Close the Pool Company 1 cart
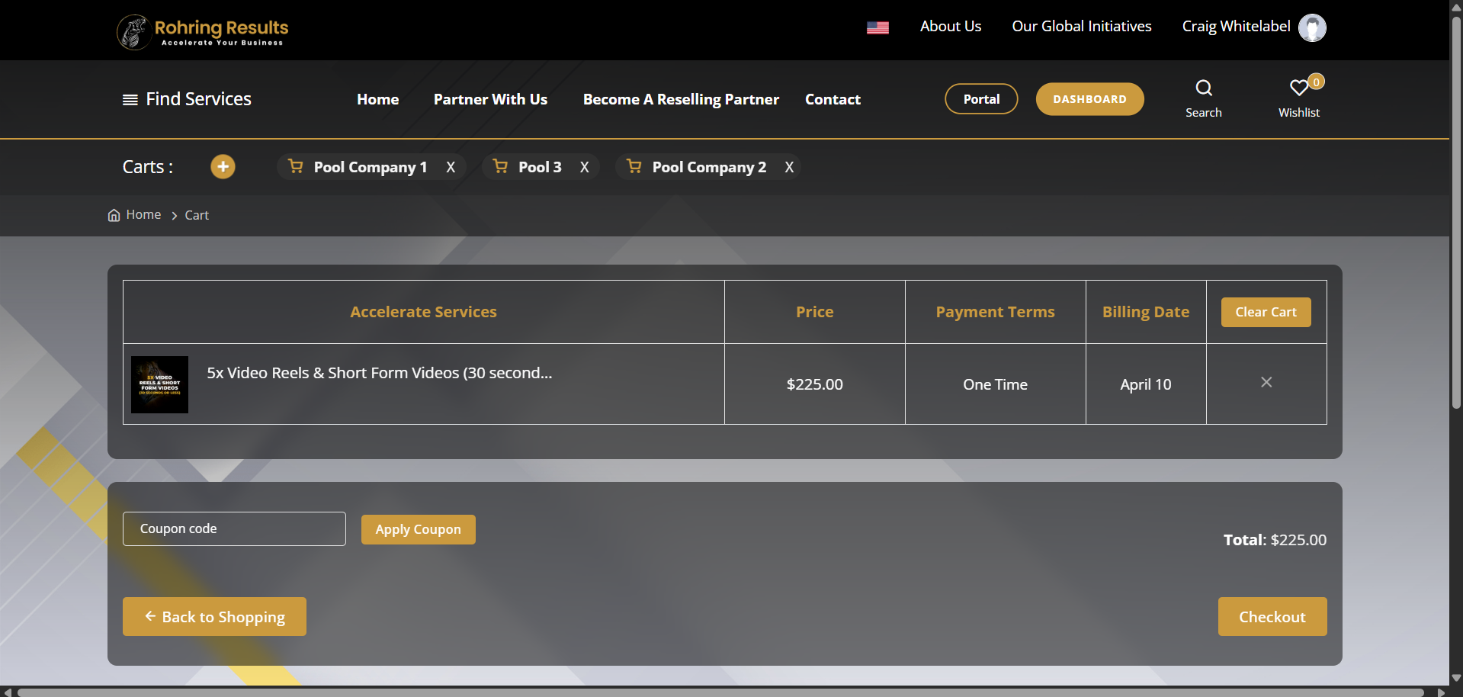The width and height of the screenshot is (1463, 697). pos(451,168)
